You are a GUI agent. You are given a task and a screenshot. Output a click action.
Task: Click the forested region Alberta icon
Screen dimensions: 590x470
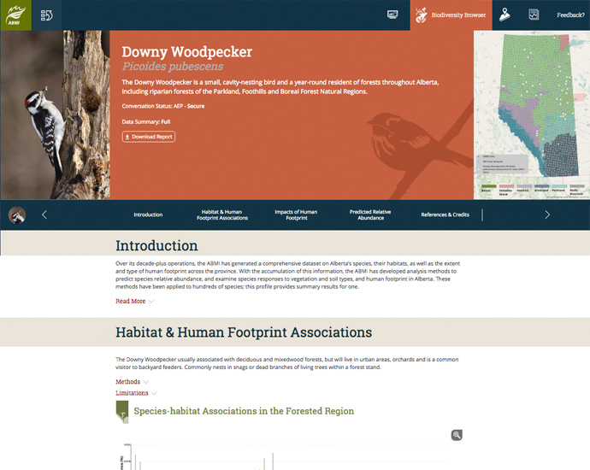point(122,412)
